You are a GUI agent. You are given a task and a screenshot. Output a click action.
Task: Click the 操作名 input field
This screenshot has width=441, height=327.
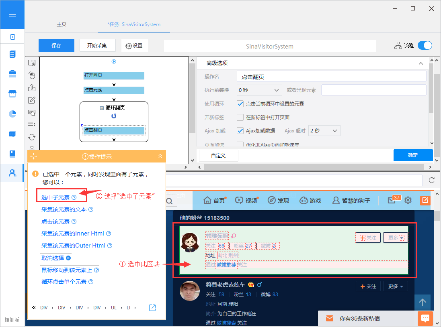pos(332,77)
